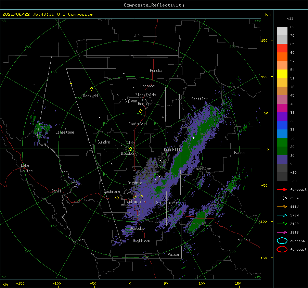Click the Strathmore city label

point(166,203)
